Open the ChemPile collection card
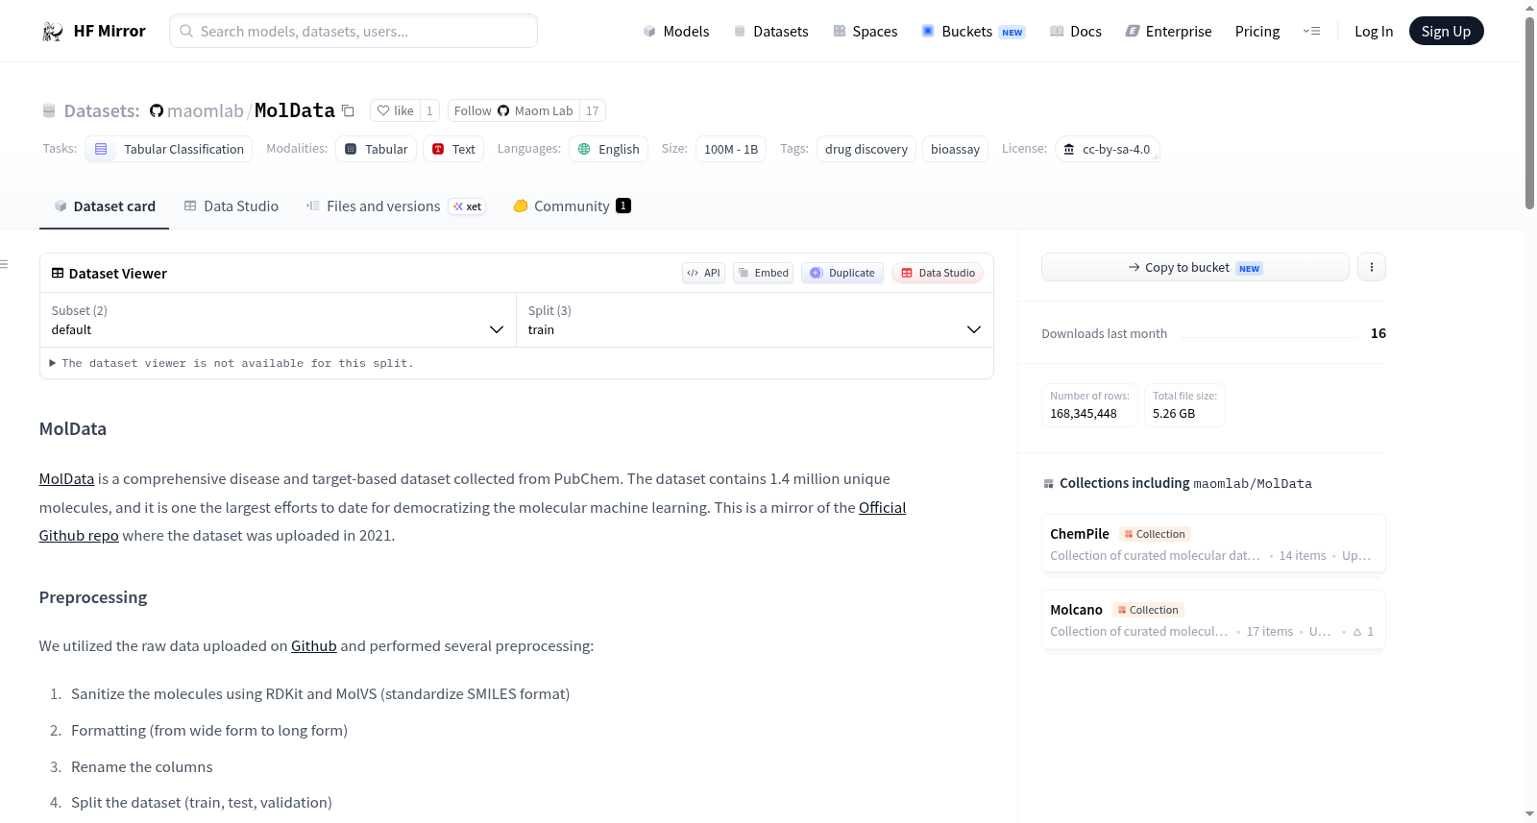The image size is (1537, 823). 1213,544
